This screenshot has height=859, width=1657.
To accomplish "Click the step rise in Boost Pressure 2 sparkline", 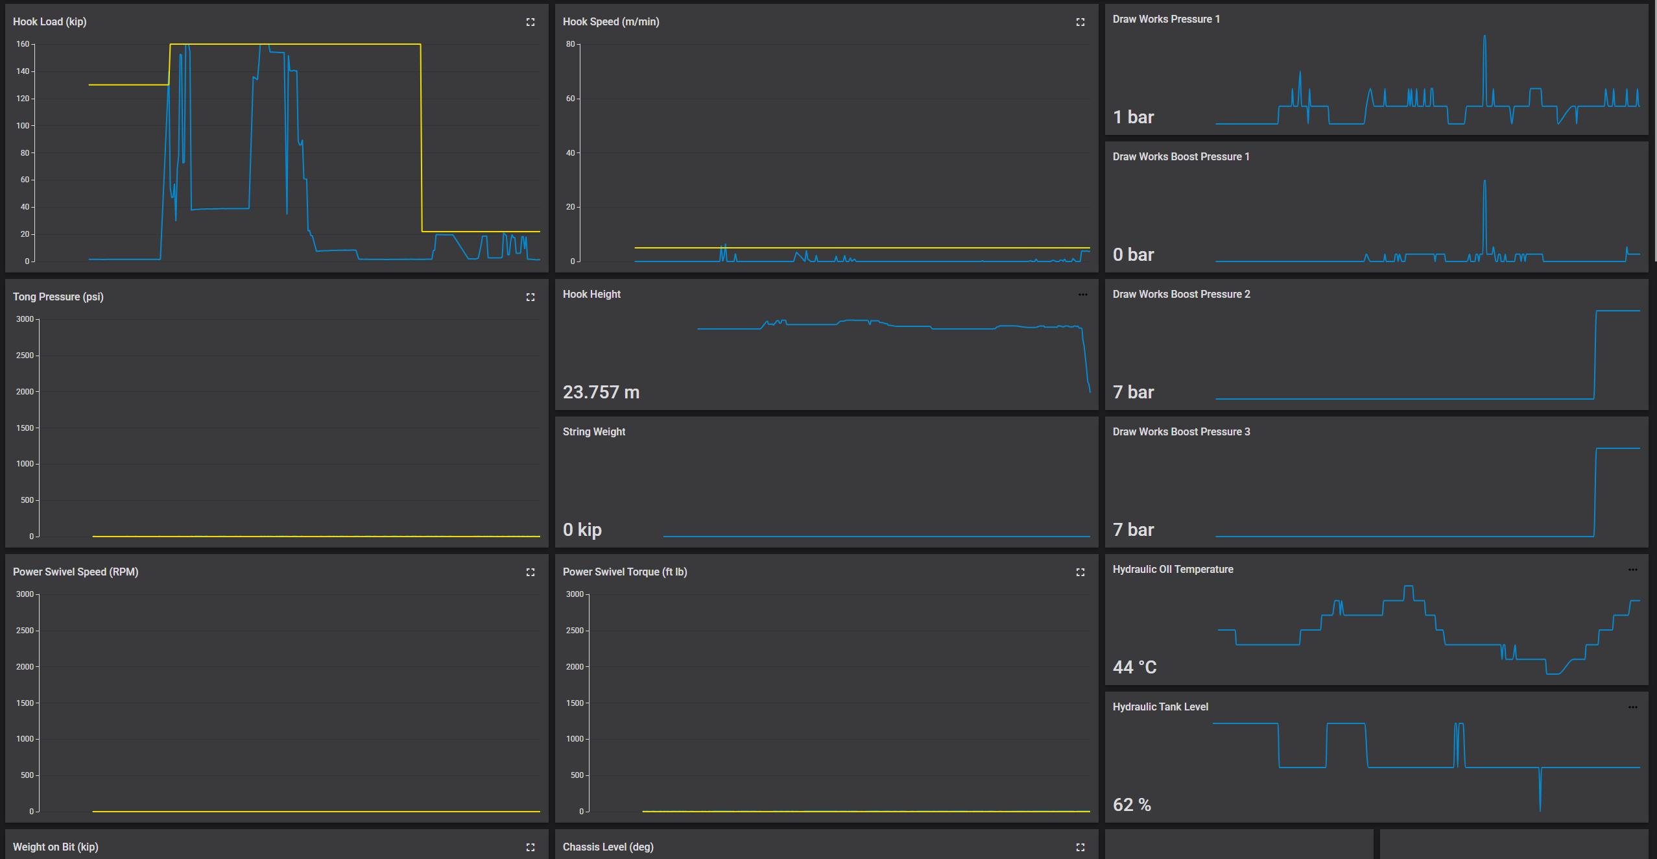I will [x=1595, y=355].
